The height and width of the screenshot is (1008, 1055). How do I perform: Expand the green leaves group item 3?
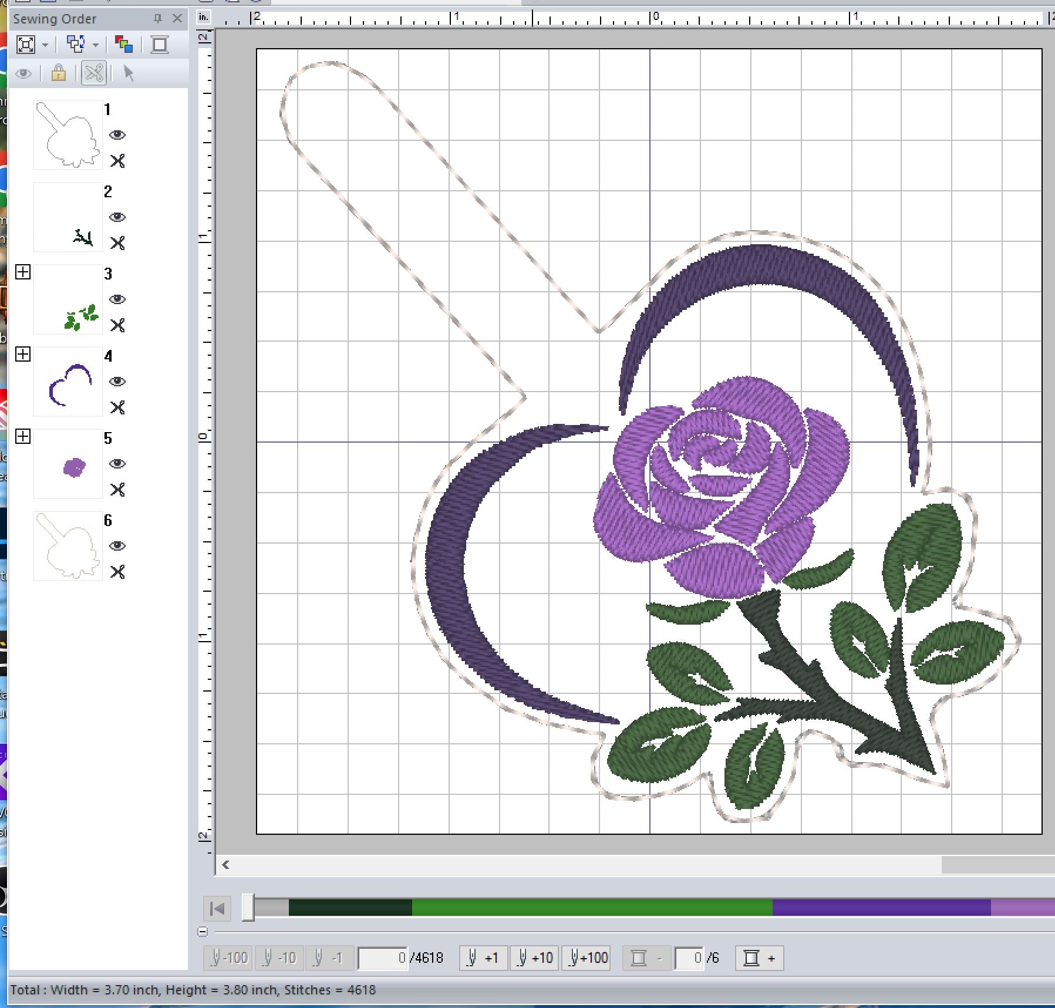(23, 272)
